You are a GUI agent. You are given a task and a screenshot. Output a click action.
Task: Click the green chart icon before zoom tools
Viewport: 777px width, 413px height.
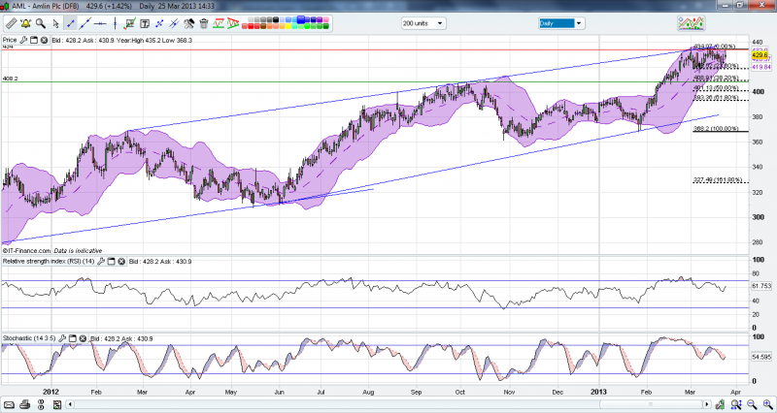[x=720, y=404]
